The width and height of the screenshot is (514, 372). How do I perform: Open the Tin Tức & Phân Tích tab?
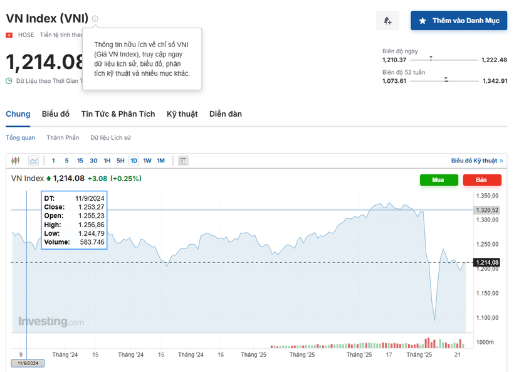pyautogui.click(x=118, y=114)
